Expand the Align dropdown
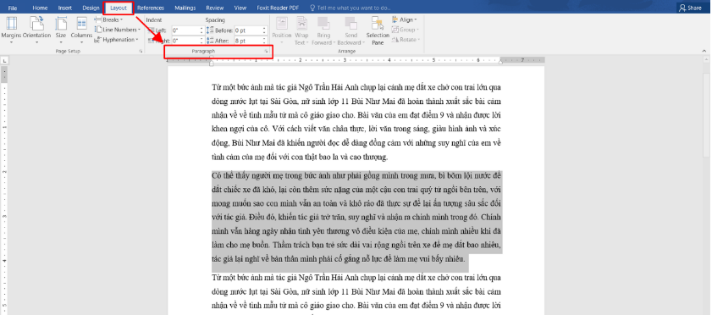Viewport: 712px width, 315px height. coord(404,20)
